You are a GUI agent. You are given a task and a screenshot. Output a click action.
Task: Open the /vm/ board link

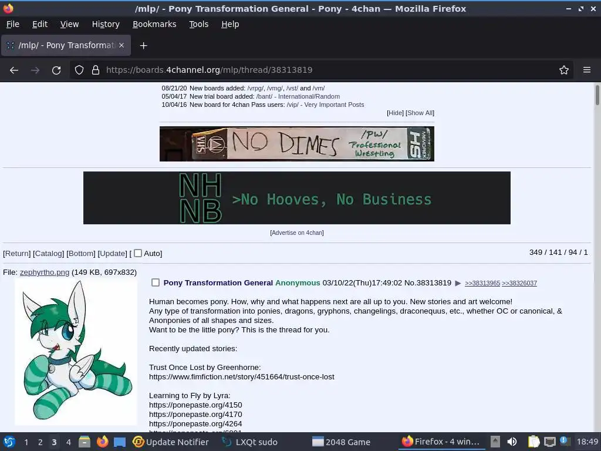tap(319, 88)
